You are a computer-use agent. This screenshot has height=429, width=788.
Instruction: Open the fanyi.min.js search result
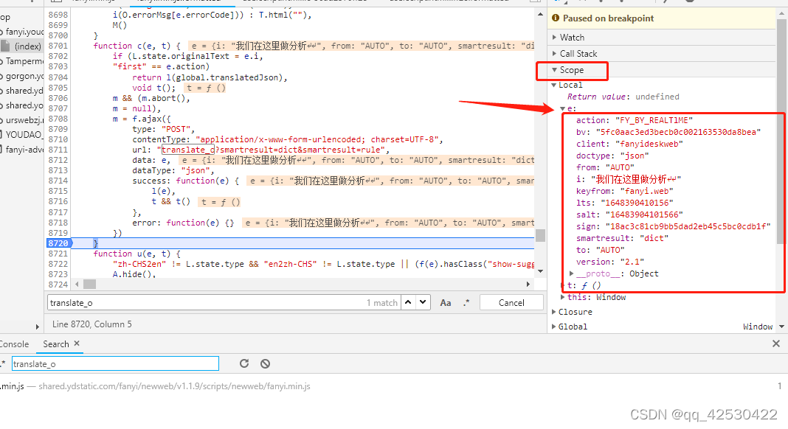(x=156, y=386)
